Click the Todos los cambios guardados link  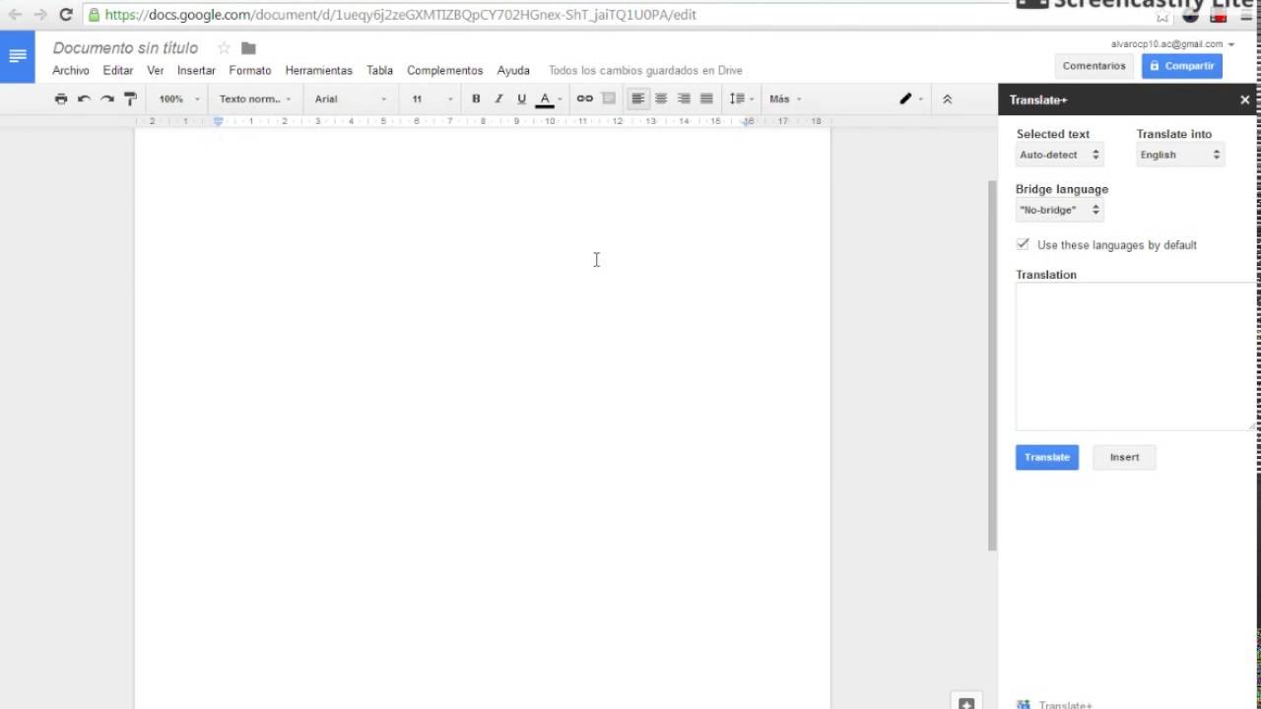pos(645,71)
